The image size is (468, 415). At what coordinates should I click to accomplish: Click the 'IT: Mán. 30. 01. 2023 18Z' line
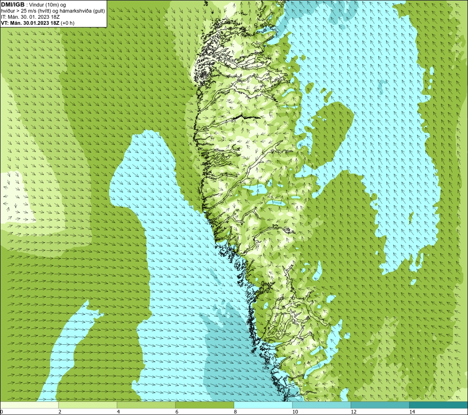[x=30, y=17]
